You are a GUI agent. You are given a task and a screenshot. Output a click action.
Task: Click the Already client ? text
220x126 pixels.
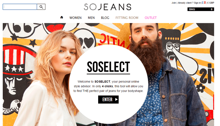185,3
